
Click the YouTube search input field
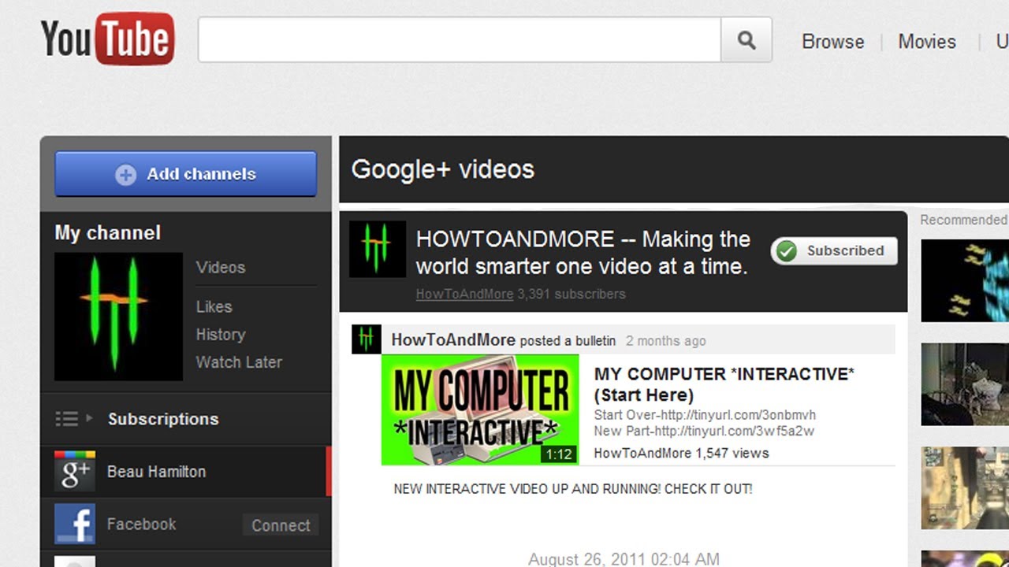[460, 39]
